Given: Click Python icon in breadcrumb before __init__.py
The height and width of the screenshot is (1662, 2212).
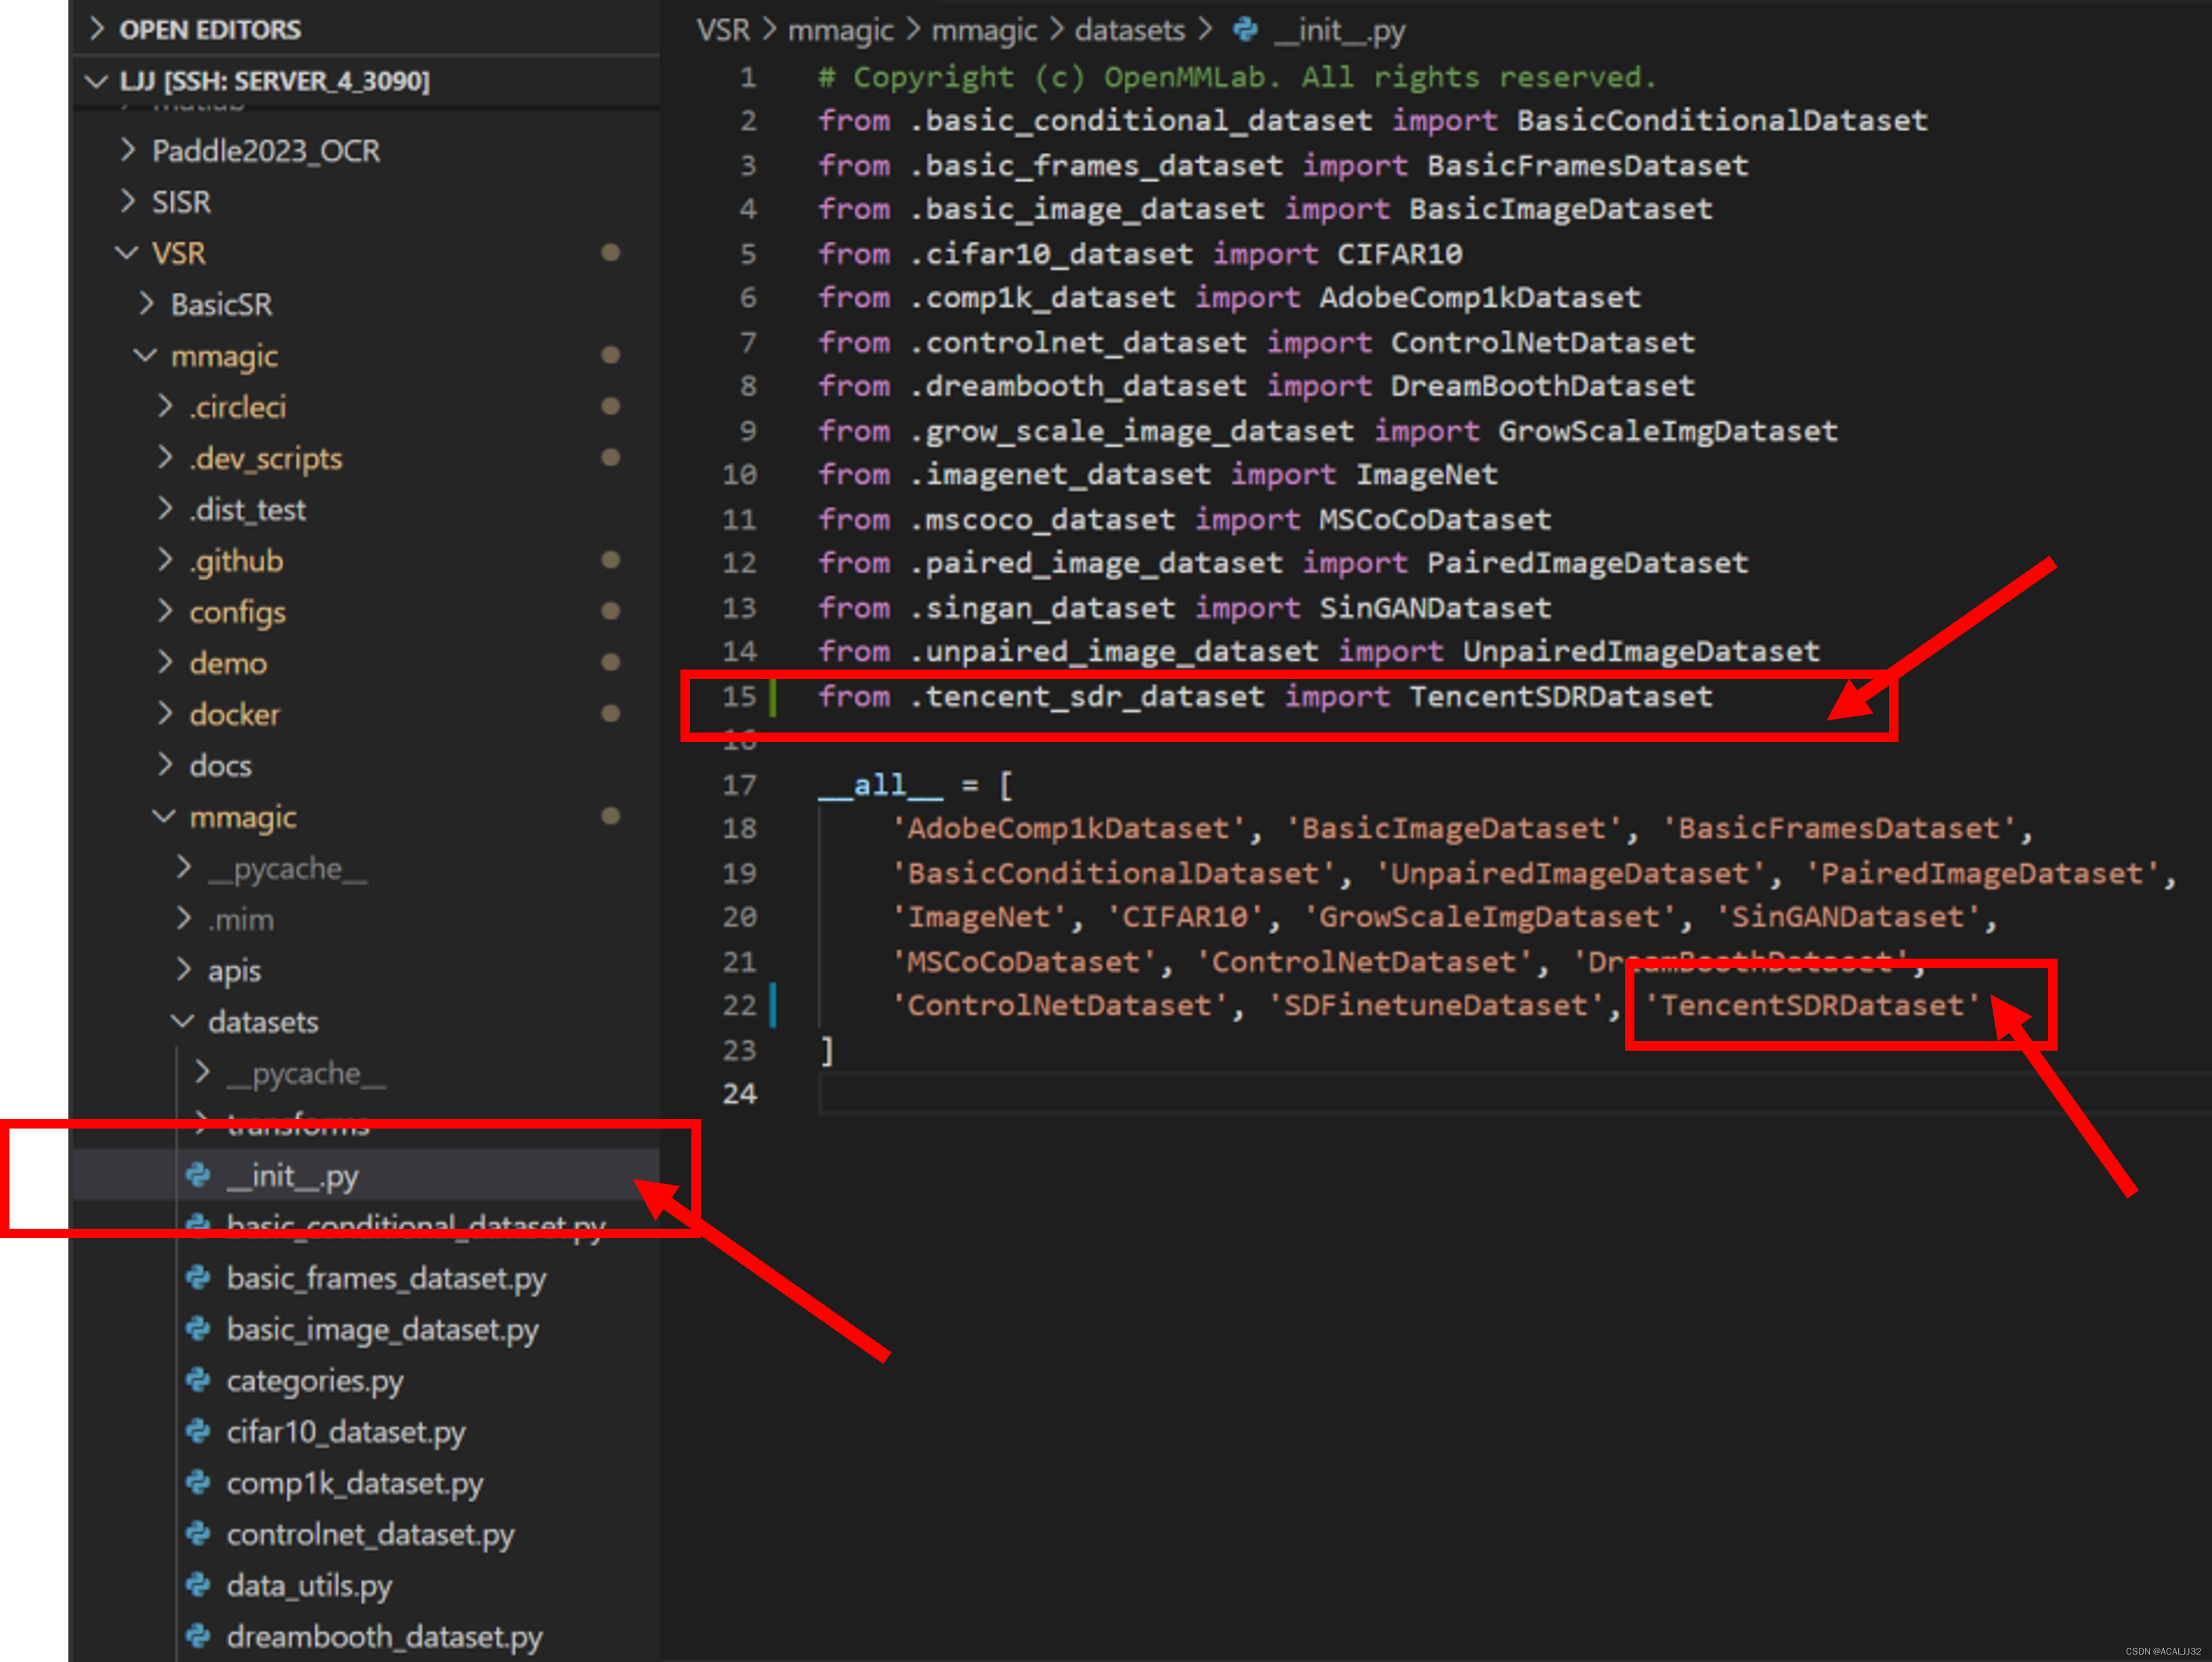Looking at the screenshot, I should [1245, 30].
